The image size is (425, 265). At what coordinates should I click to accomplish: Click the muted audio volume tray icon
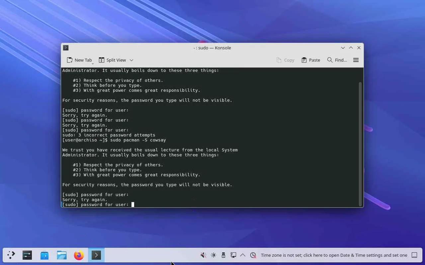204,255
